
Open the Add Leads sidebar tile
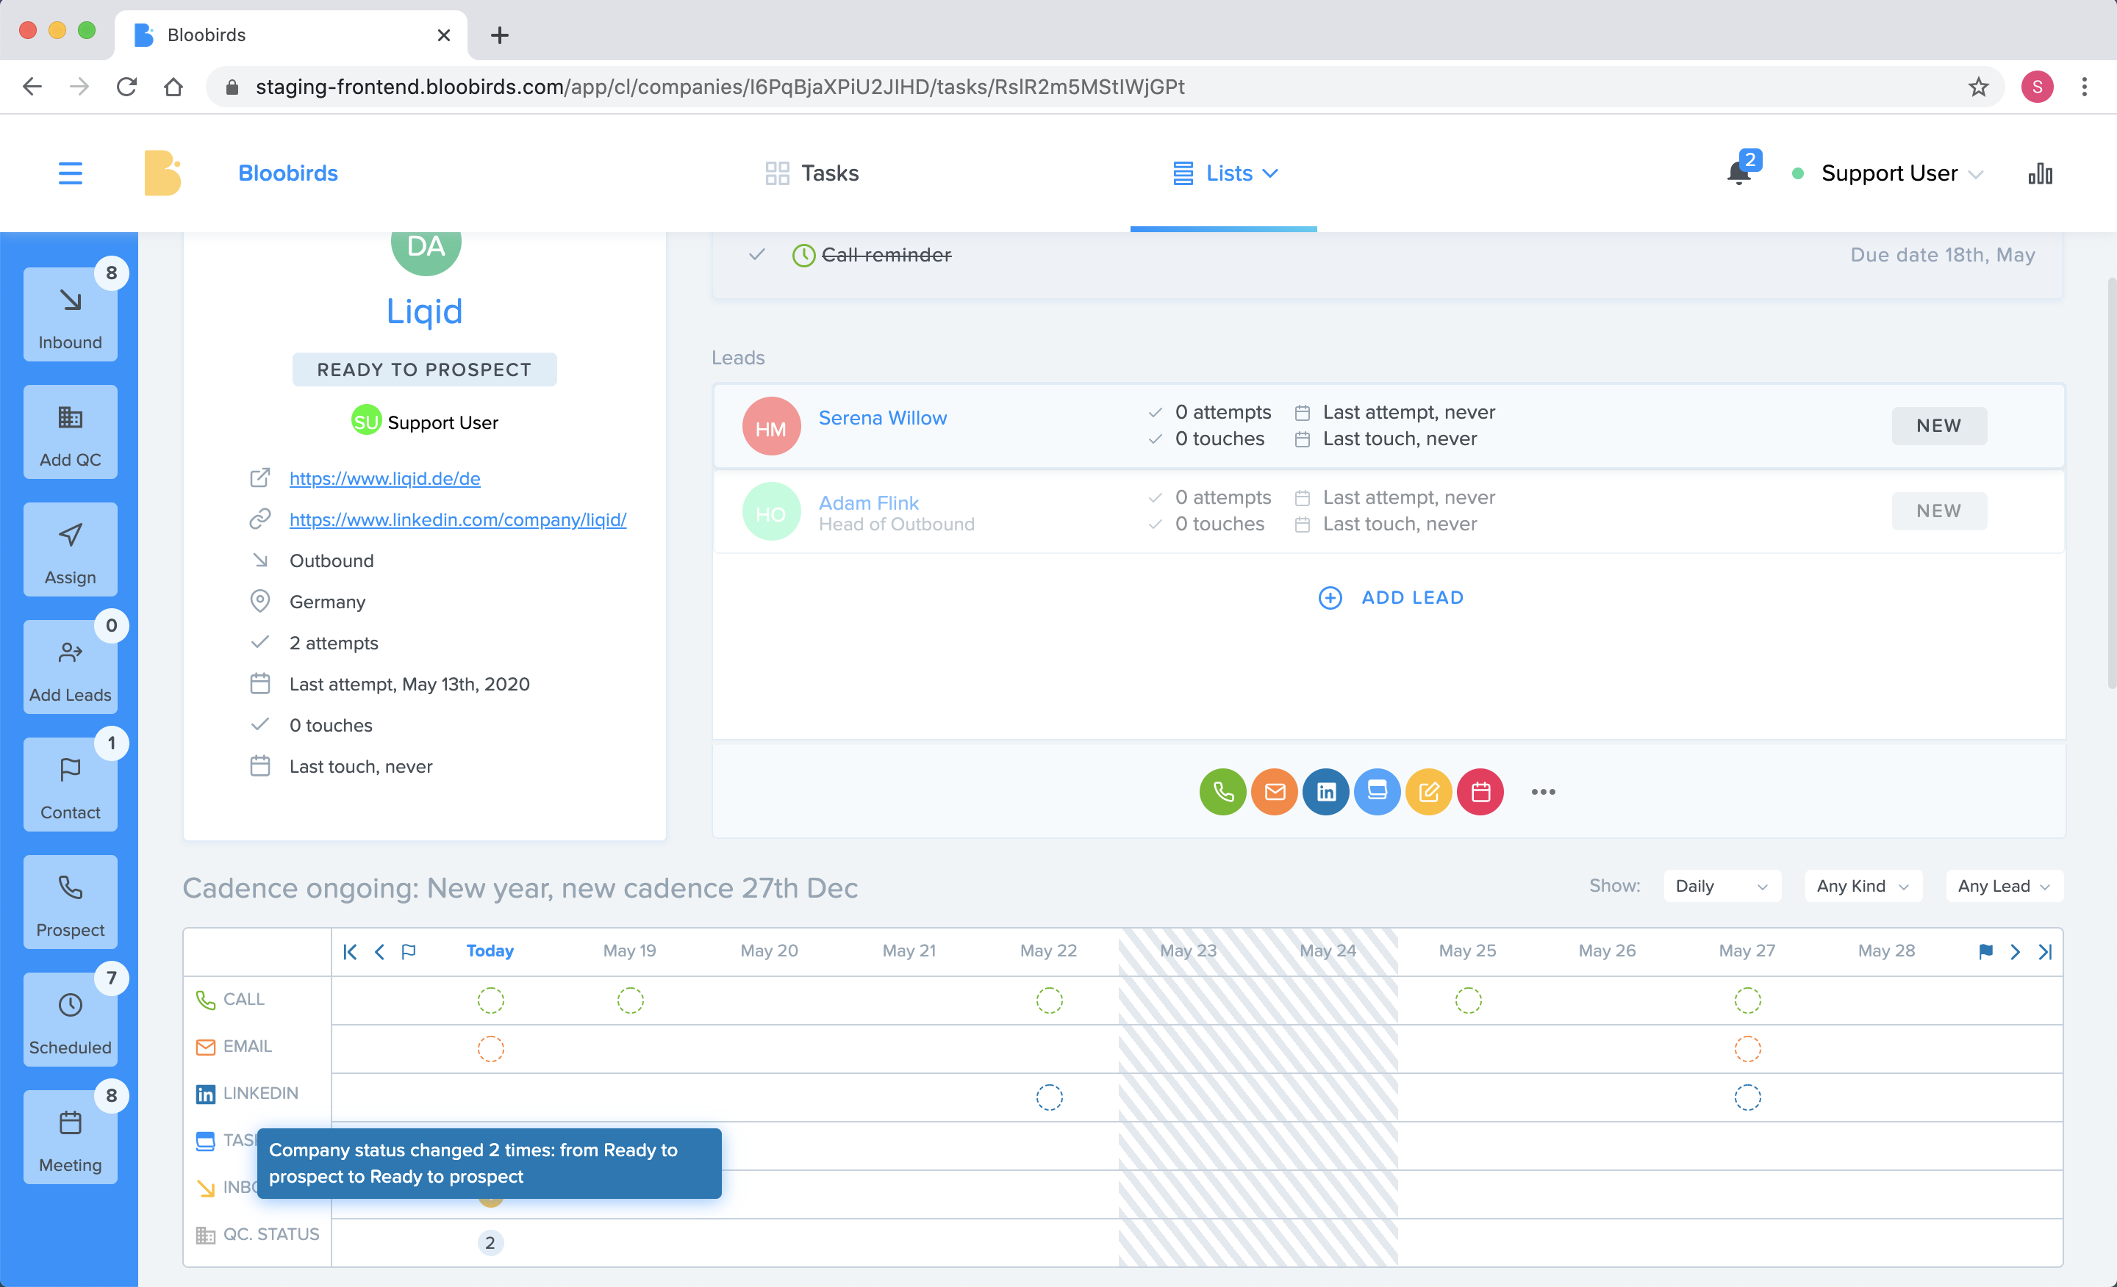click(71, 667)
